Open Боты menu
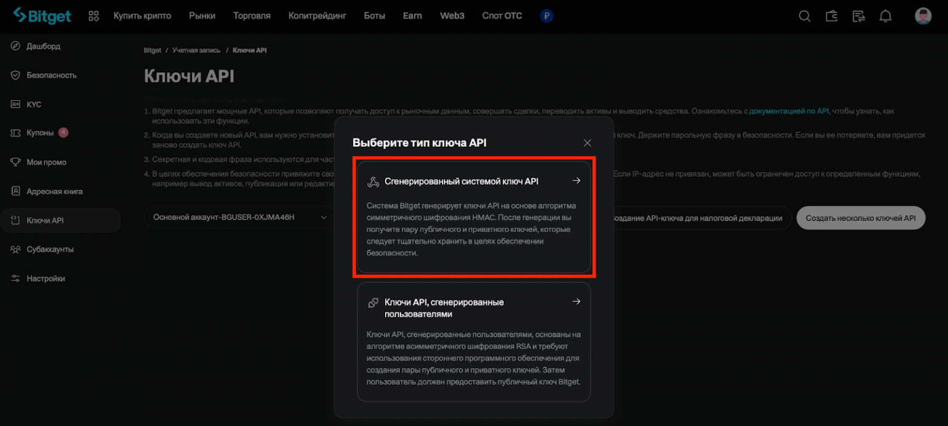The height and width of the screenshot is (426, 948). (375, 16)
